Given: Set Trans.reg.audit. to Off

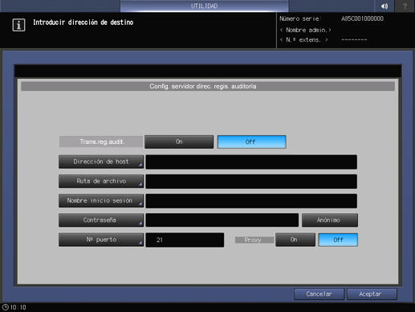Looking at the screenshot, I should click(x=251, y=142).
